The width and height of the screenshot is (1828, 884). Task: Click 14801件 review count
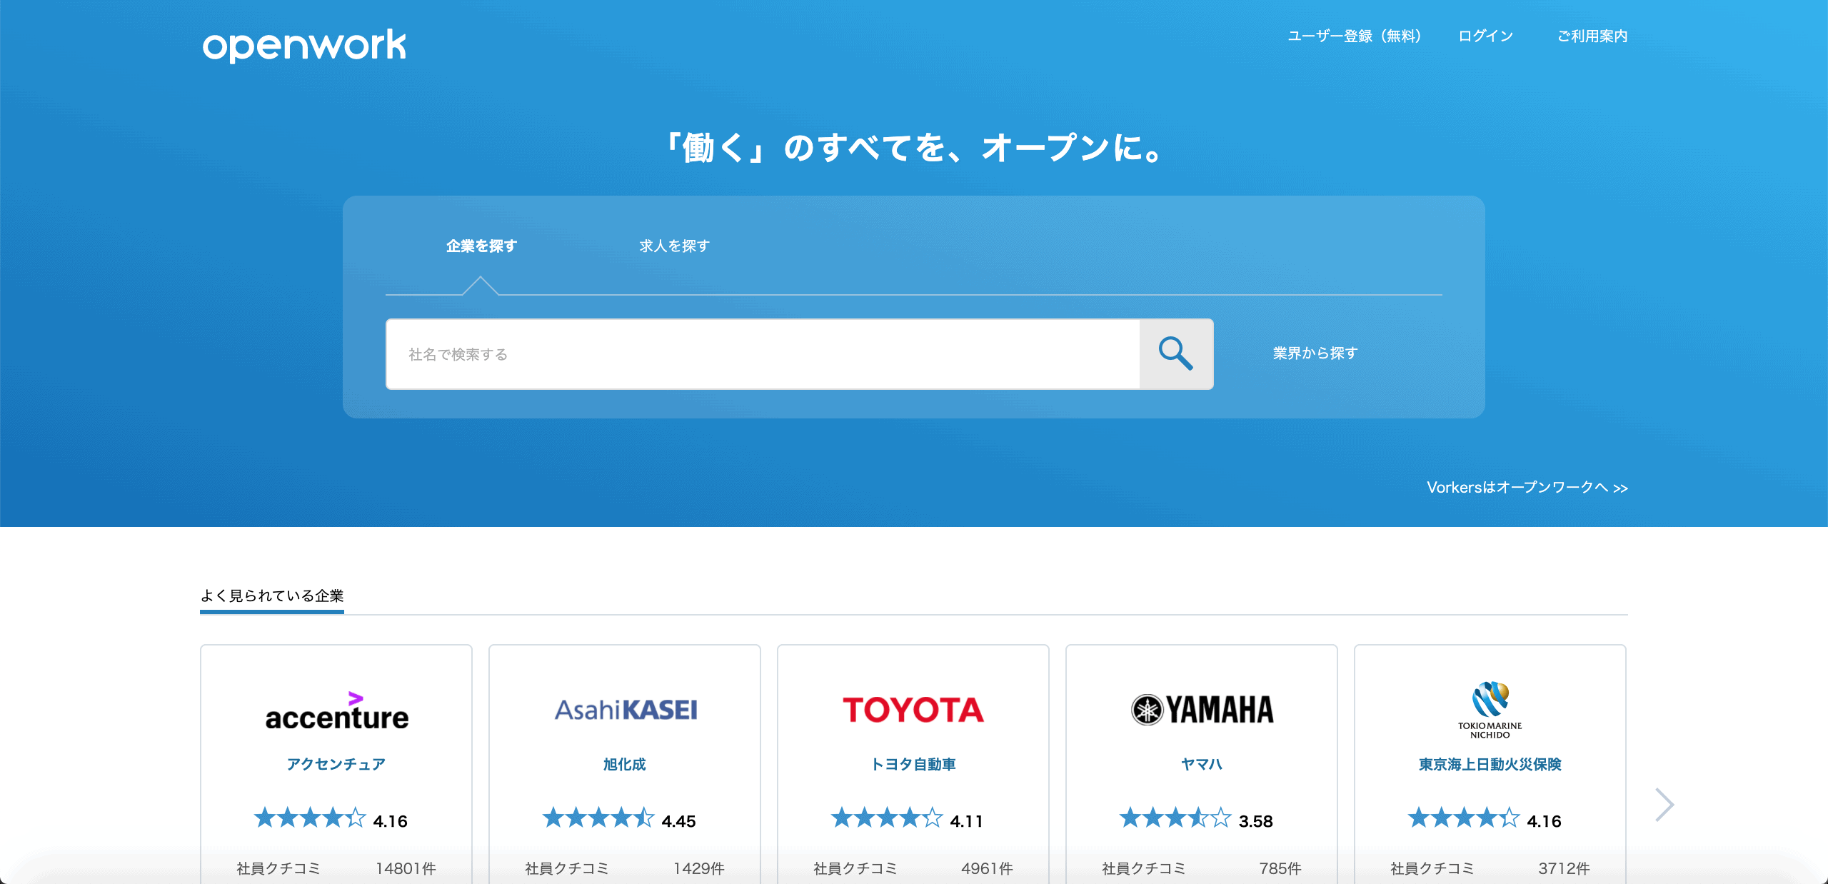pos(406,868)
